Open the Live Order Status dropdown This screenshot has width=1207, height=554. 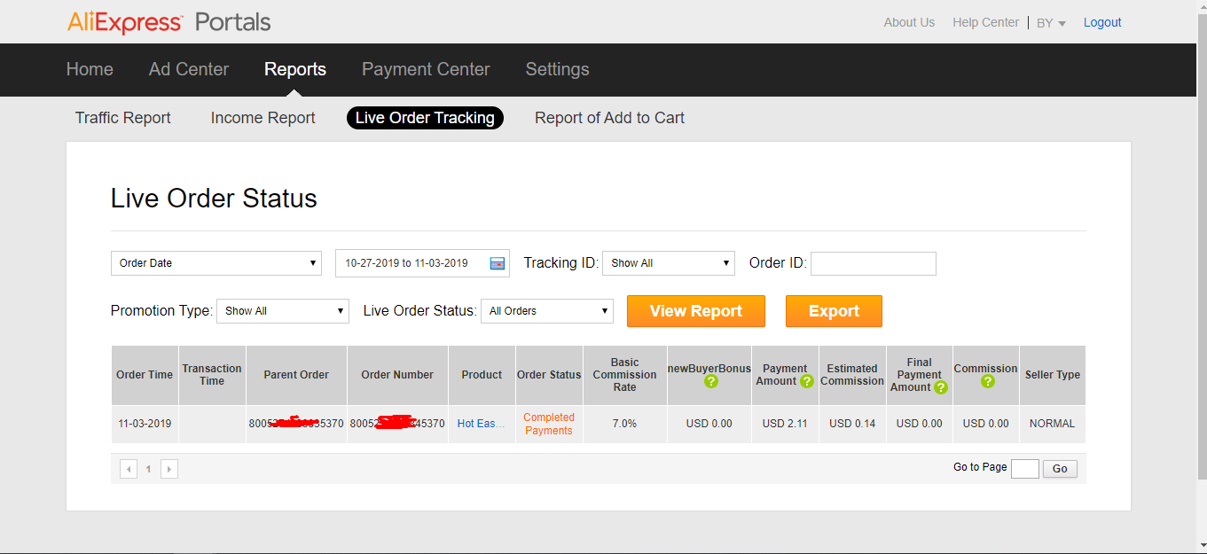(547, 311)
